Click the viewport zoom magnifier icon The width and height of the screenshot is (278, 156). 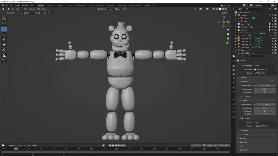click(x=228, y=30)
